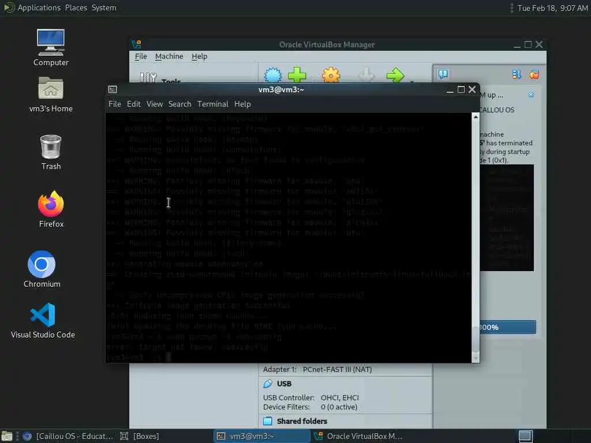Select the Tools item in VirtualBox

pos(160,78)
